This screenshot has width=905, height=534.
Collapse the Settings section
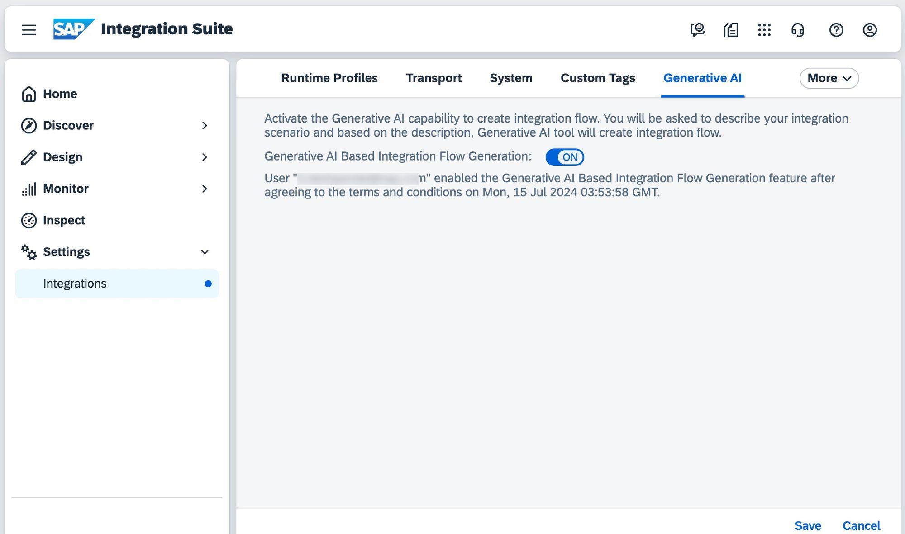click(x=205, y=252)
